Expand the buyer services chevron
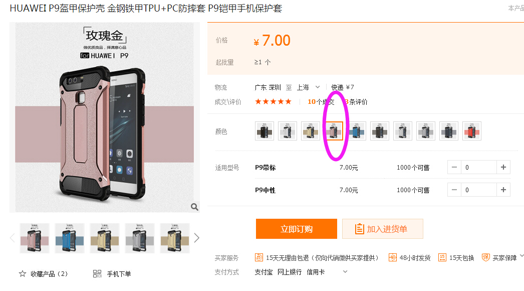This screenshot has width=524, height=291. (x=521, y=256)
